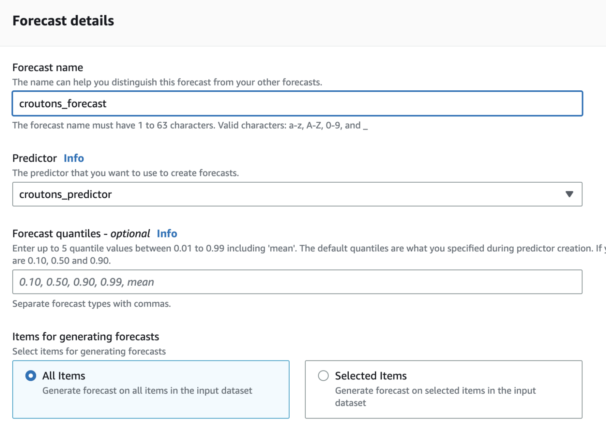Image resolution: width=606 pixels, height=426 pixels.
Task: Click the All Items option card
Action: tap(151, 389)
